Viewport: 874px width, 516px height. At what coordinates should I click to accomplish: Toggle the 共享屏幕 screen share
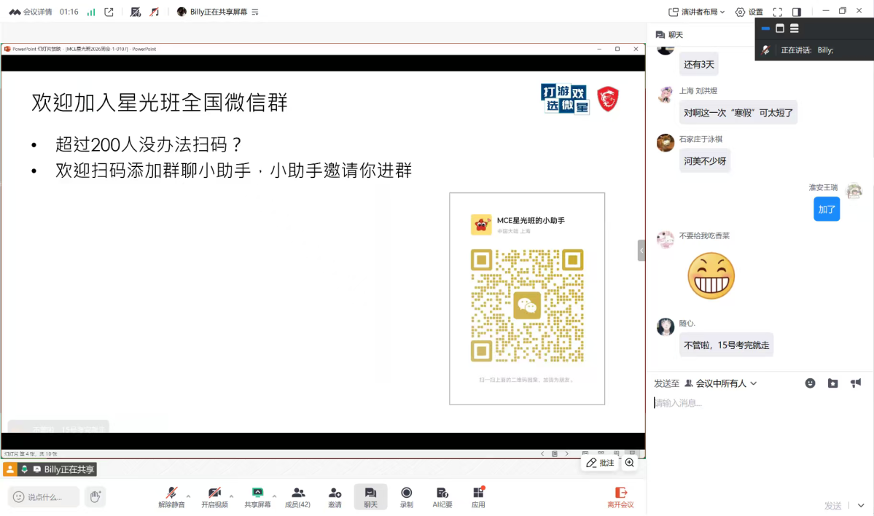coord(259,497)
